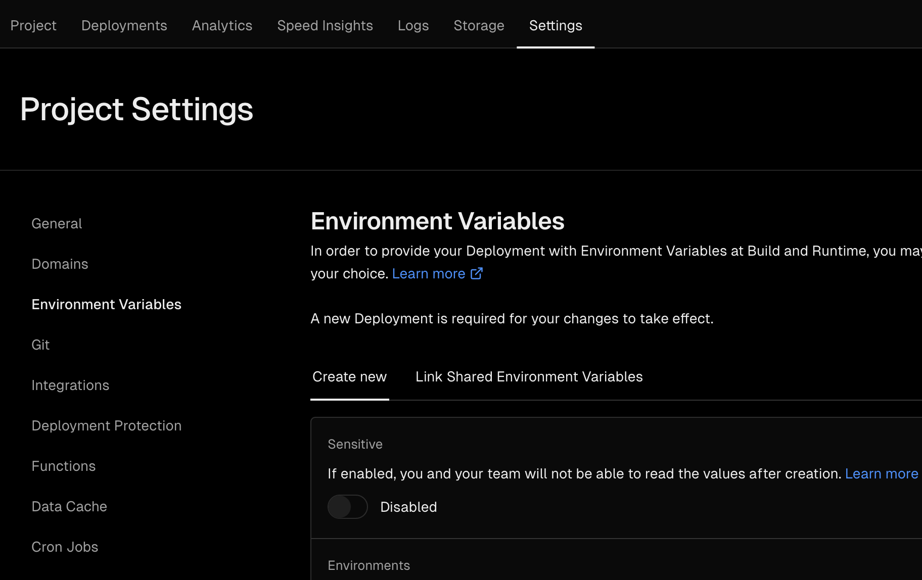Click Learn more link under Environment Variables

point(428,273)
